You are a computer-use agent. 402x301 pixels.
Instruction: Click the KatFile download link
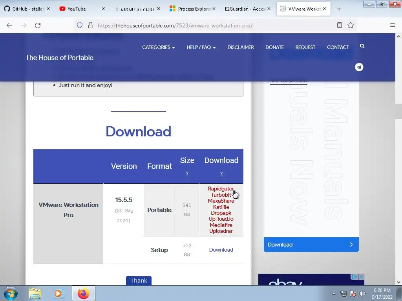click(221, 207)
